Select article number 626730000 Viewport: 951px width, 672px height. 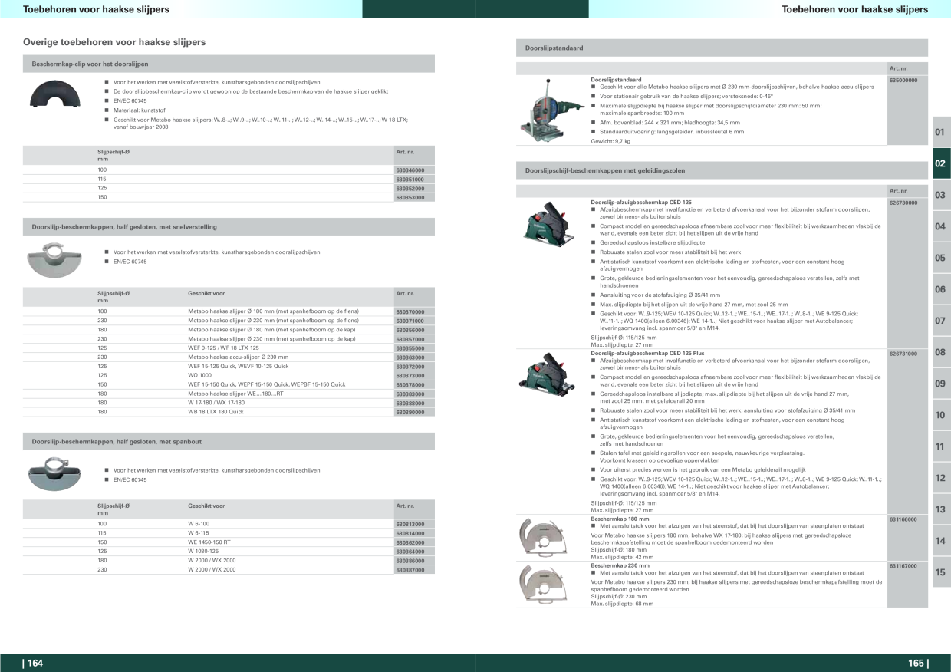tap(903, 203)
